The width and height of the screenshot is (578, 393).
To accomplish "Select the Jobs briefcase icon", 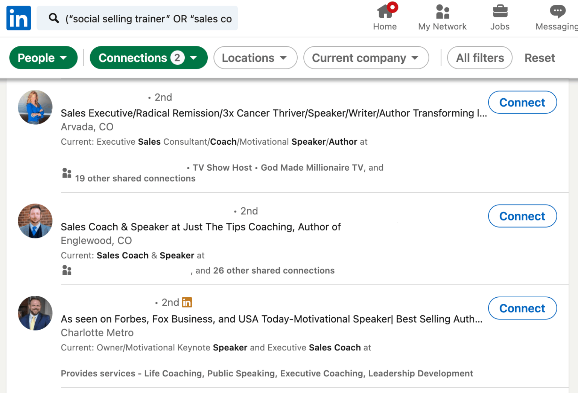I will click(500, 11).
